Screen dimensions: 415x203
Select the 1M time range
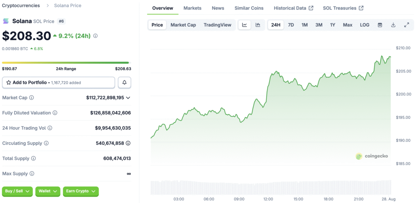point(305,25)
